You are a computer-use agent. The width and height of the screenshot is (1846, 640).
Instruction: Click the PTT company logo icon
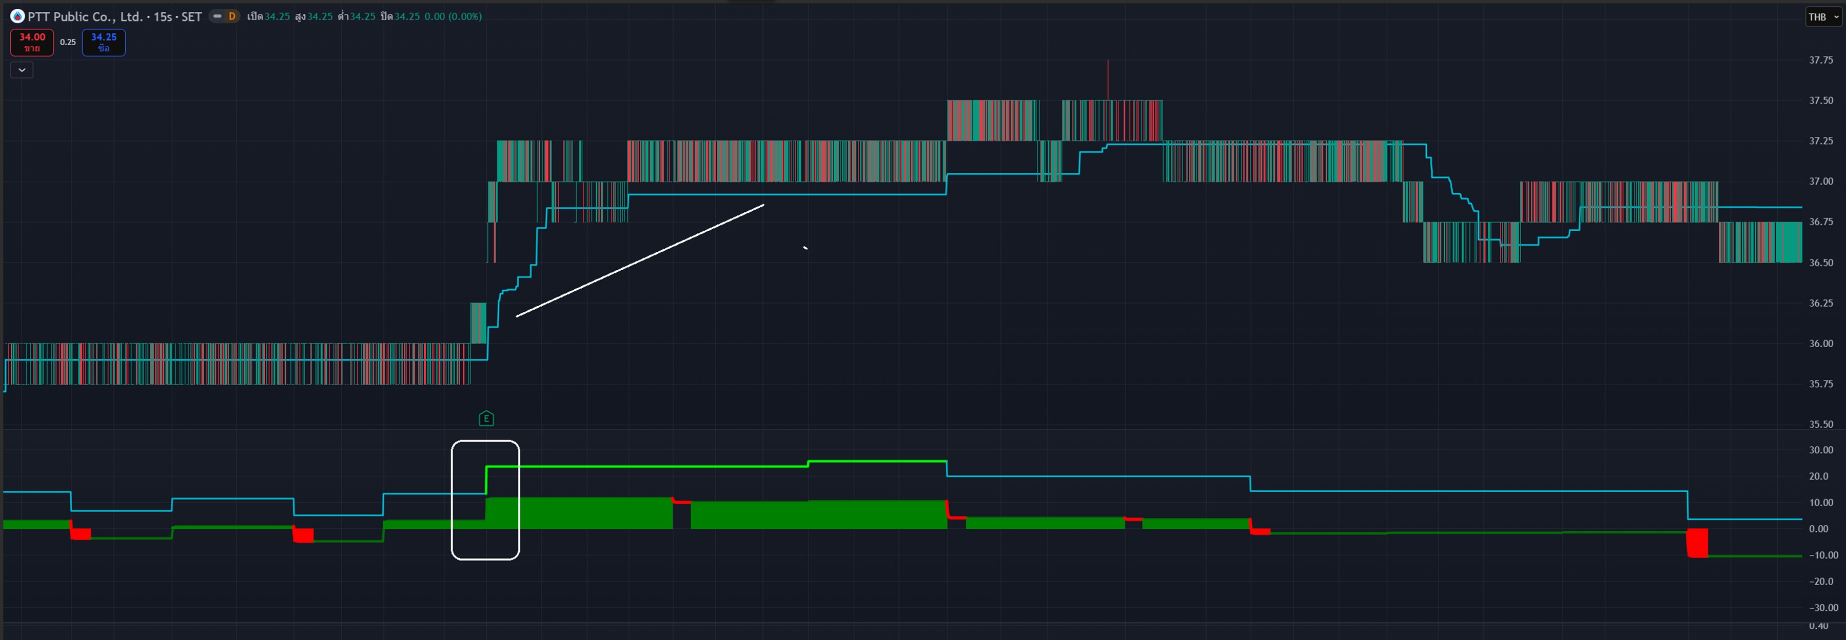pos(17,16)
